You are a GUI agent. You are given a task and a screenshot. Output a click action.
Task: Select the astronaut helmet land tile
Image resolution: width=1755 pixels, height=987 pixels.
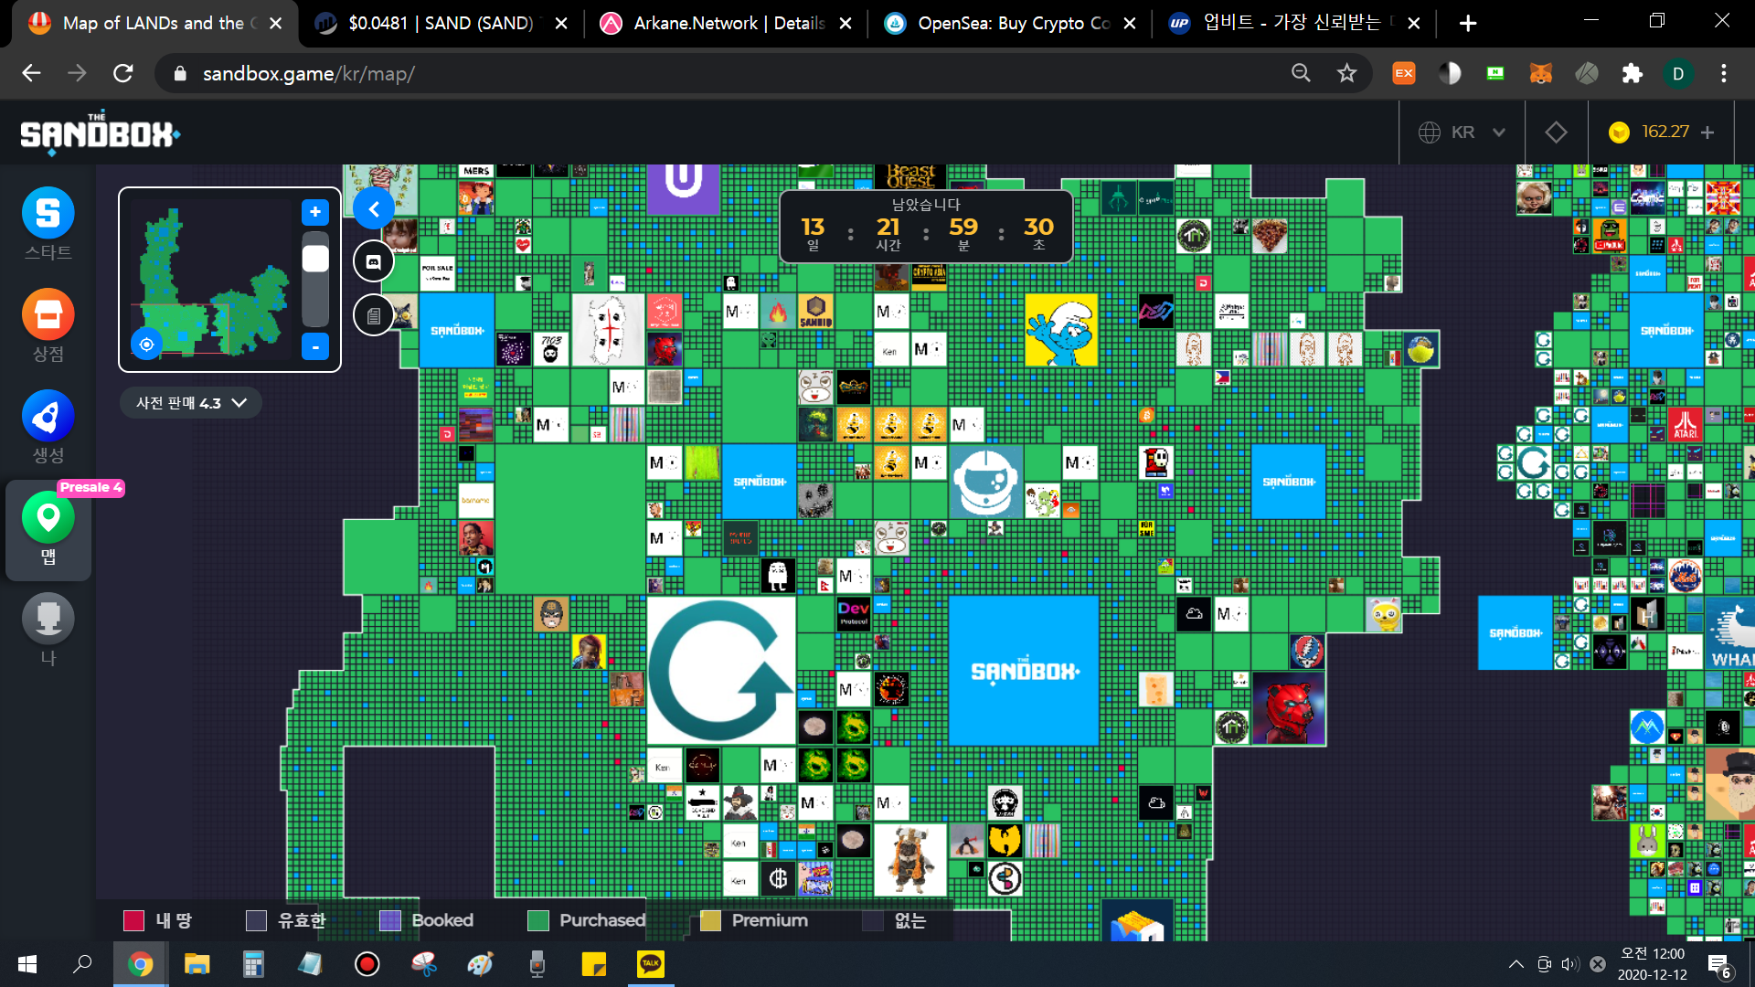click(x=985, y=481)
